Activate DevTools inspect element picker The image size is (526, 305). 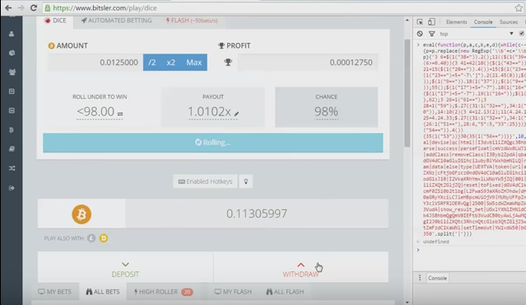[x=420, y=21]
